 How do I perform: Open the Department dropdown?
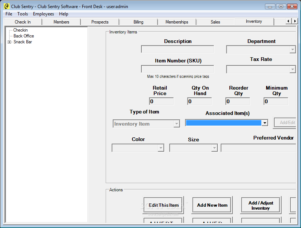(292, 50)
